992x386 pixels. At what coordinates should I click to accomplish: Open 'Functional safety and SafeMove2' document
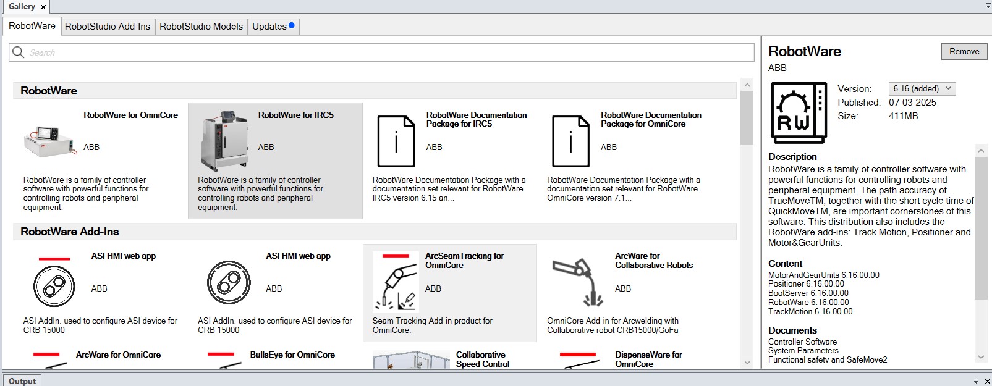(828, 359)
